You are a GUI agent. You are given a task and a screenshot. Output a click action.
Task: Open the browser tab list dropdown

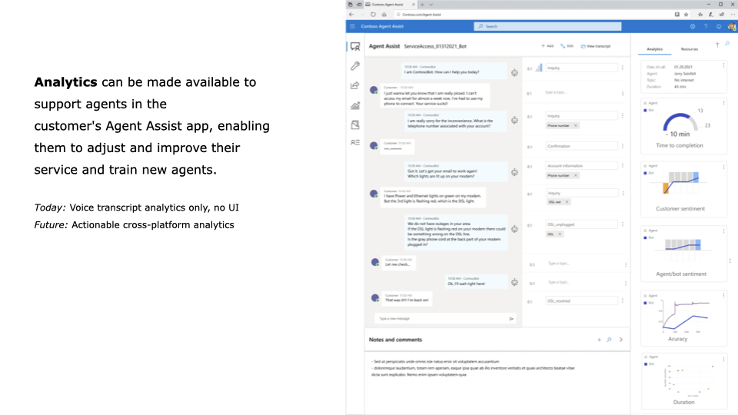(430, 5)
